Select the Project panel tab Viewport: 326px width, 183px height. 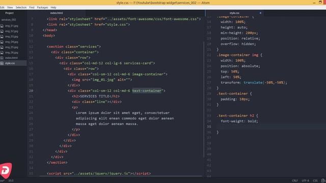(x=9, y=13)
